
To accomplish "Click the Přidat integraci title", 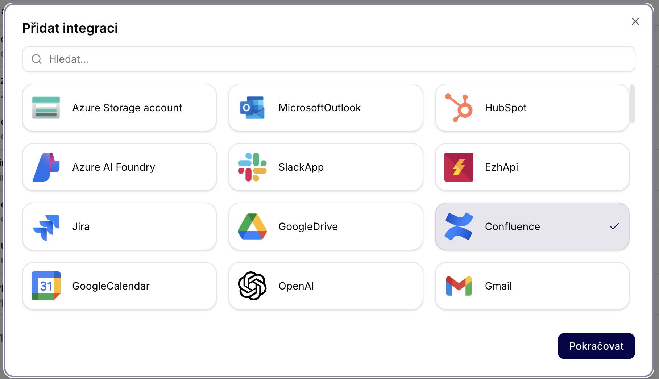I will coord(70,28).
